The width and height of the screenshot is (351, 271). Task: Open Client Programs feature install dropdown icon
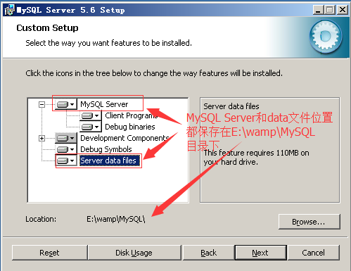coord(91,115)
